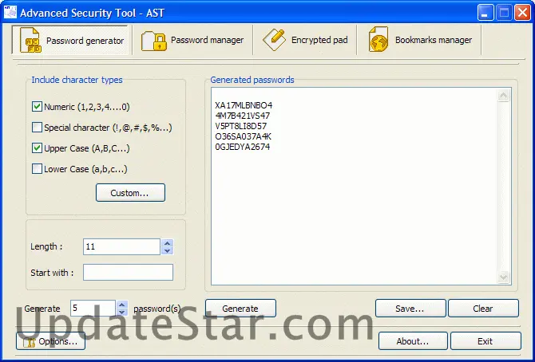This screenshot has height=362, width=535.
Task: Select the password 4M7B421VS47
Action: 243,116
